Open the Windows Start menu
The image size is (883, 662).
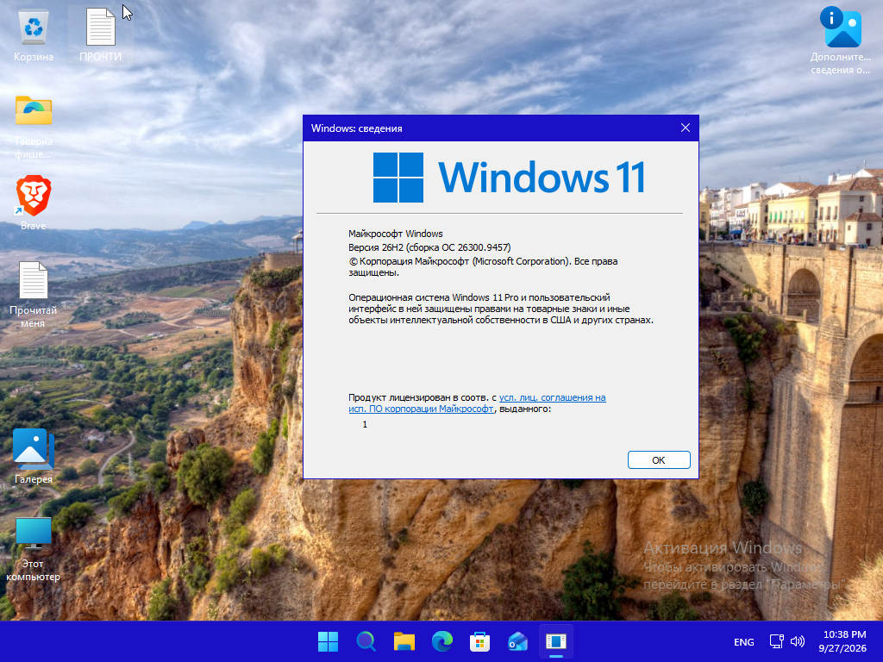328,641
